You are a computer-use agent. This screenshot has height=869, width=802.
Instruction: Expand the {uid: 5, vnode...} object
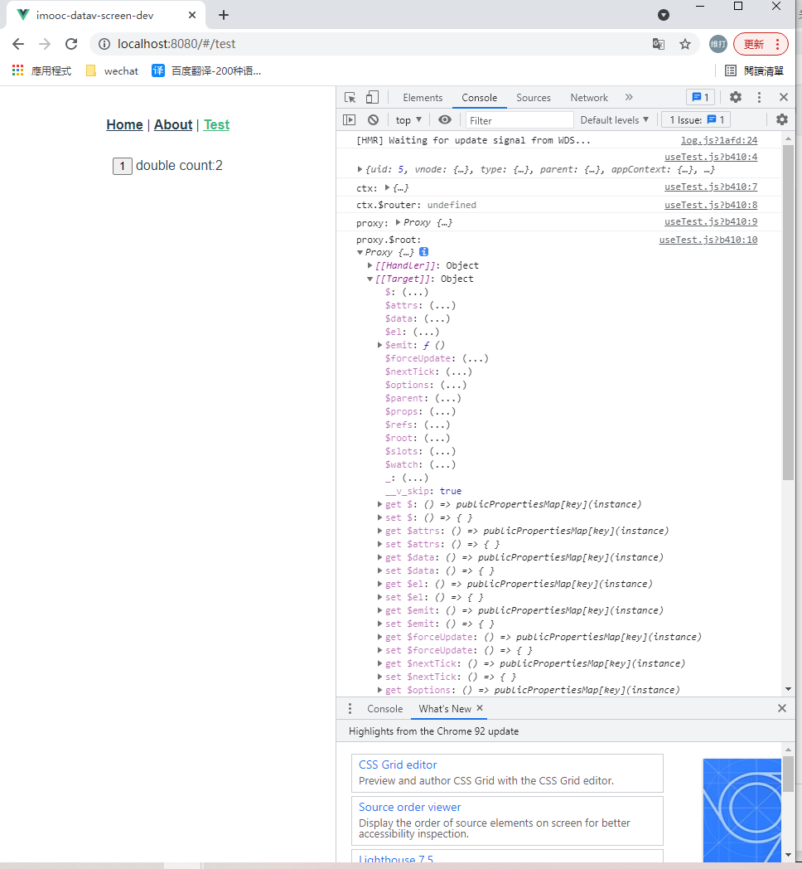pos(360,170)
